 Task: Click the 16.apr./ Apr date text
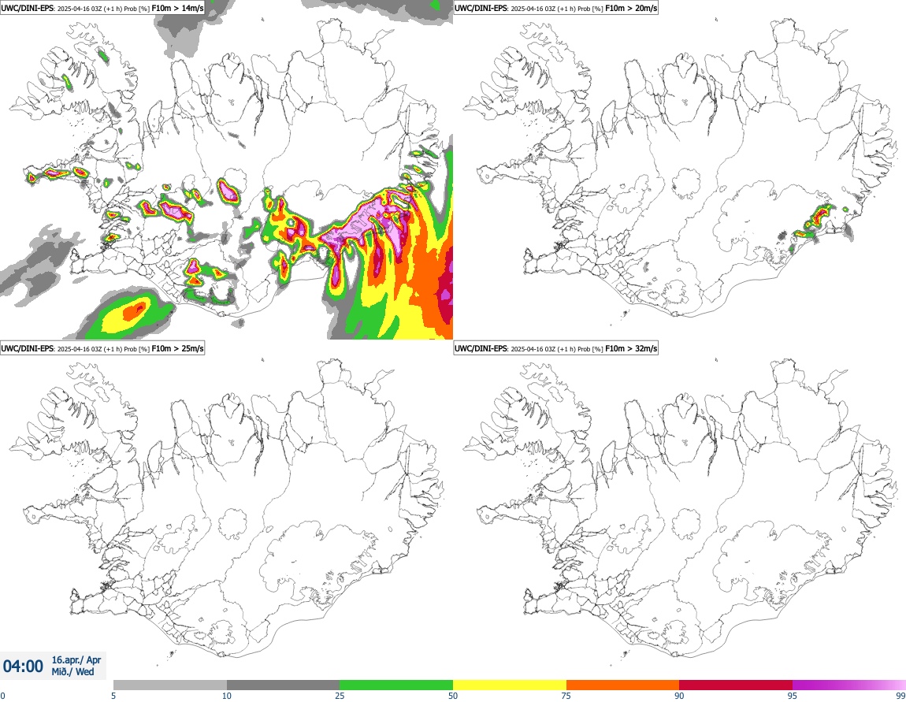76,659
